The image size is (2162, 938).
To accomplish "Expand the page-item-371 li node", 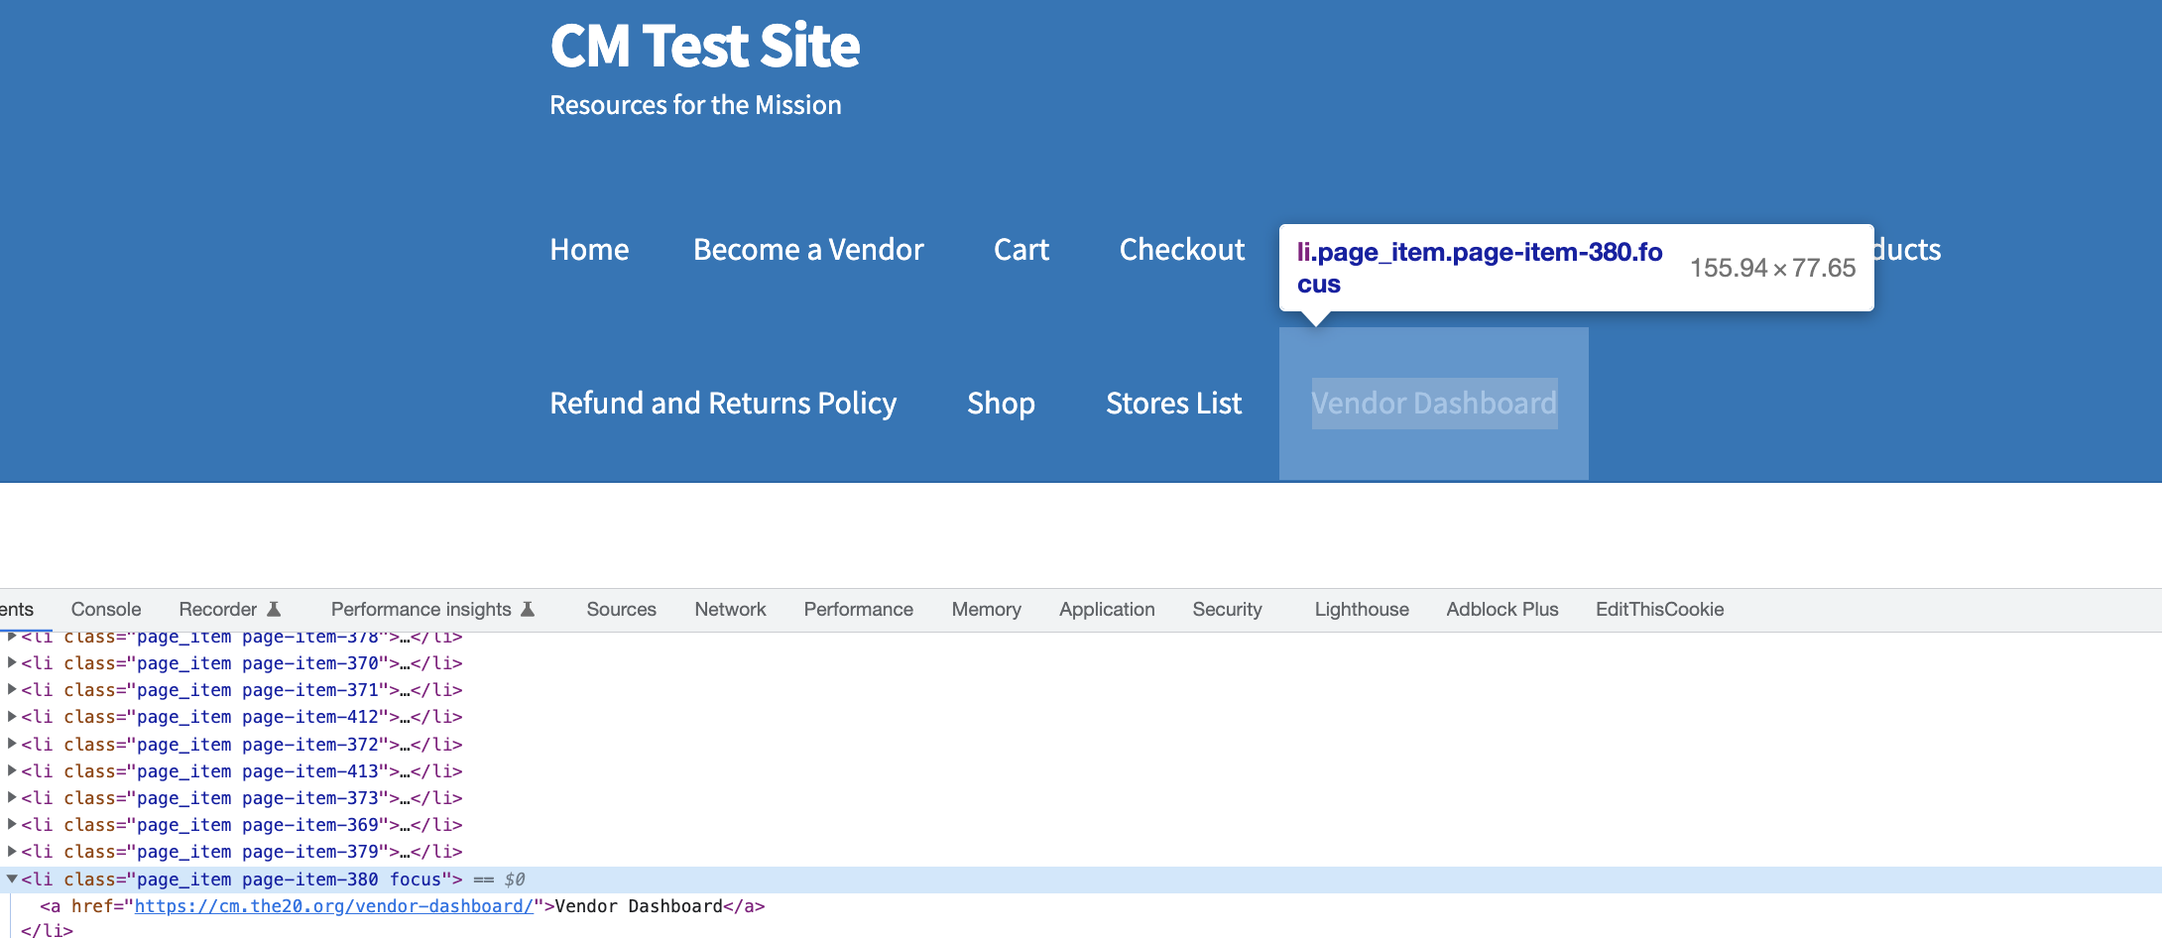I will coord(12,689).
